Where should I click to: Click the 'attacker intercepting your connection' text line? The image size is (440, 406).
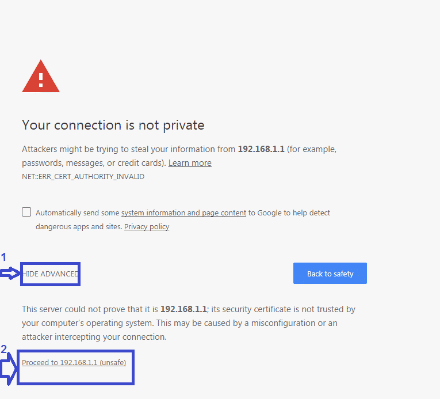point(94,337)
